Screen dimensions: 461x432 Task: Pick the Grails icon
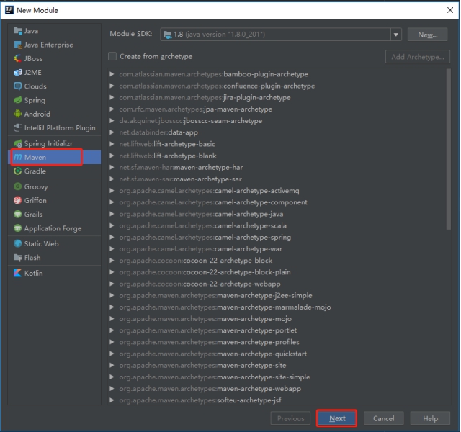tap(17, 215)
